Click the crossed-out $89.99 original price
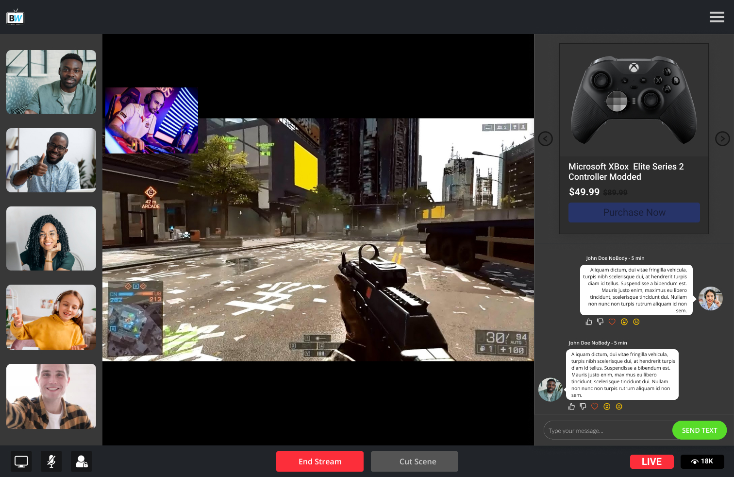The image size is (734, 477). pyautogui.click(x=615, y=193)
